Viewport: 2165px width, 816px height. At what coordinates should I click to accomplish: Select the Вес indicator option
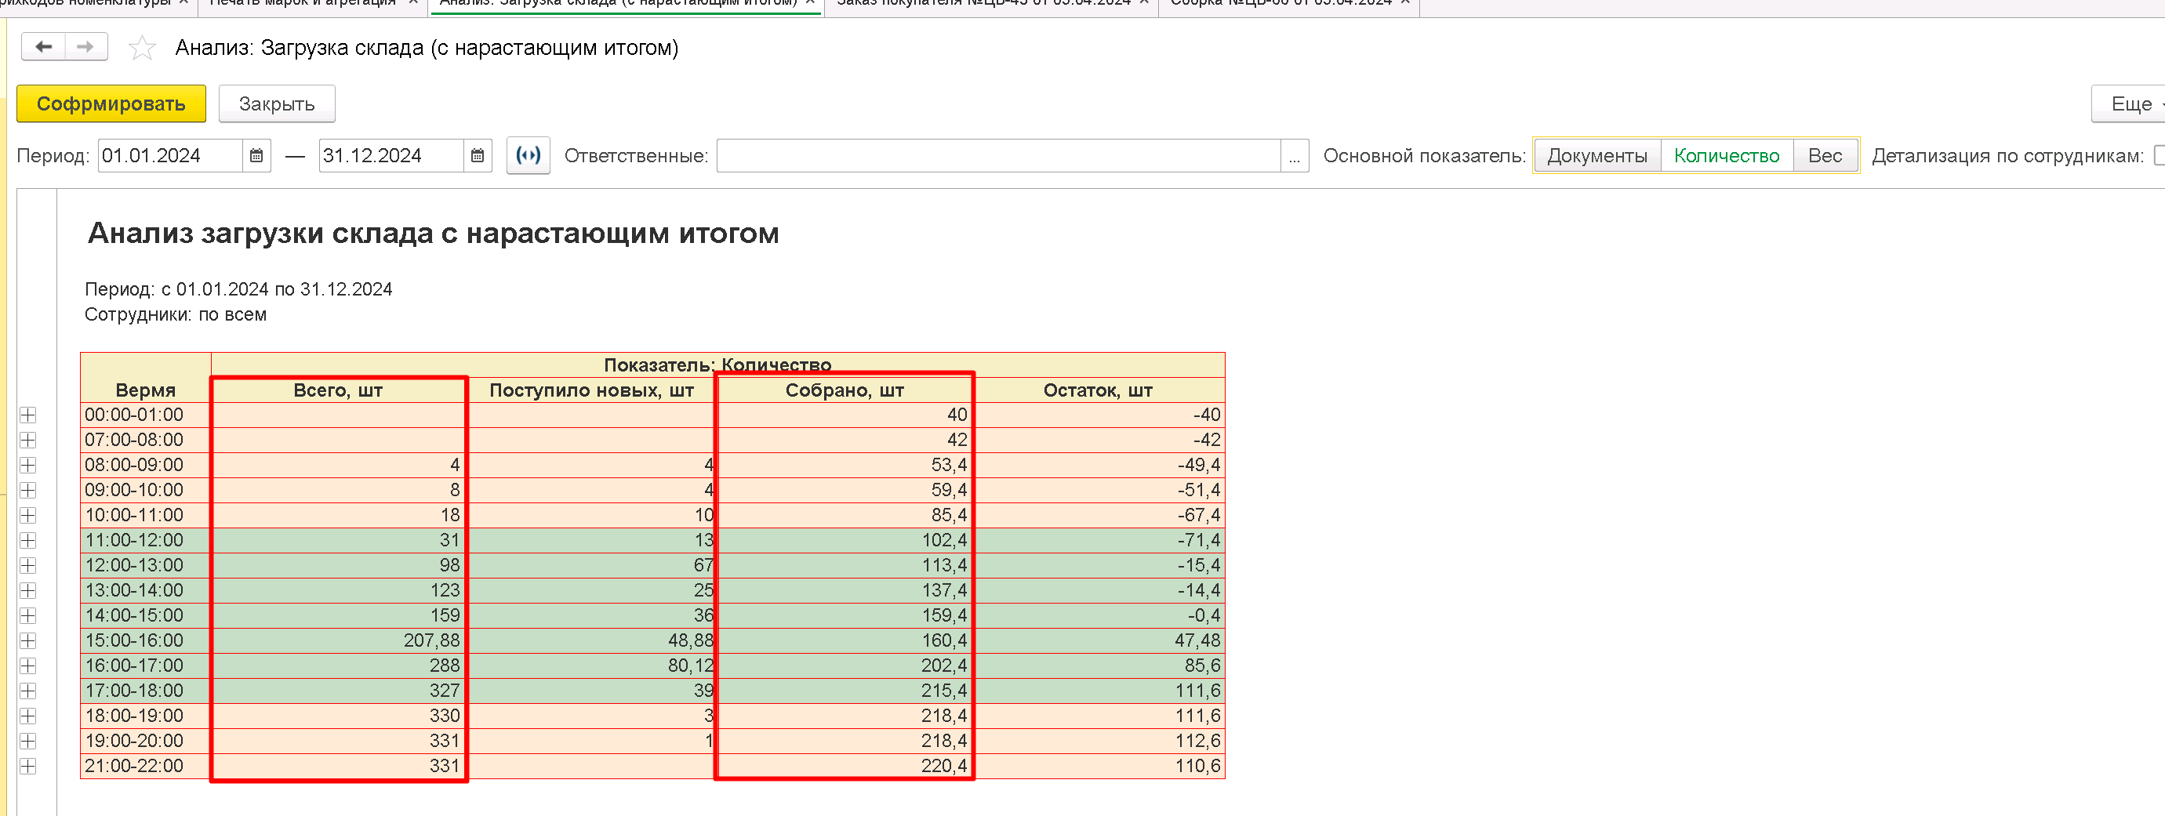pyautogui.click(x=1825, y=155)
